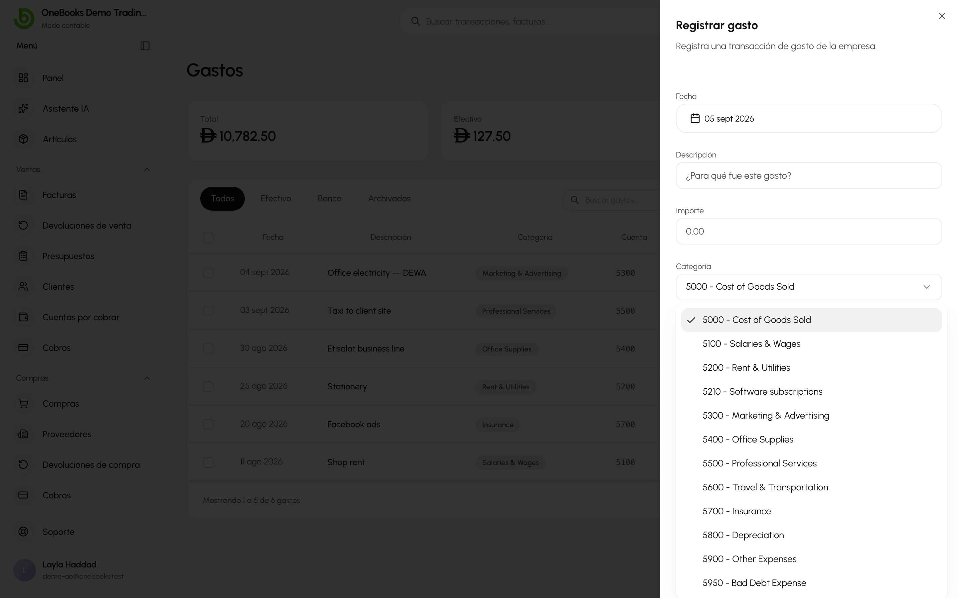Open the Proveedores building icon
The image size is (958, 598).
click(23, 434)
